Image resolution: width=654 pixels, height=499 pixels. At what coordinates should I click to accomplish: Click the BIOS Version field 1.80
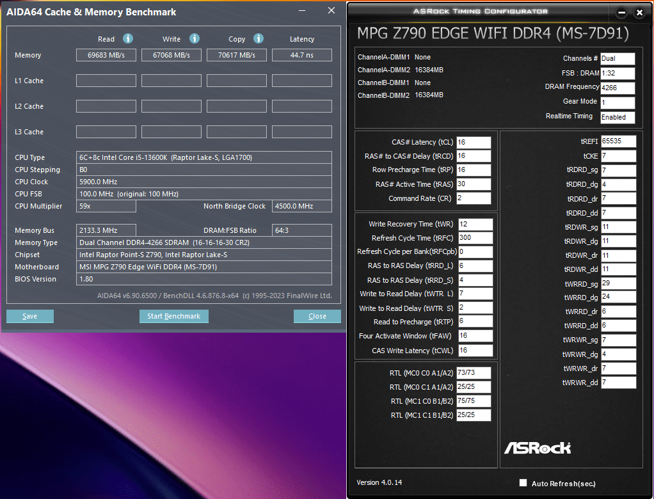[x=204, y=279]
